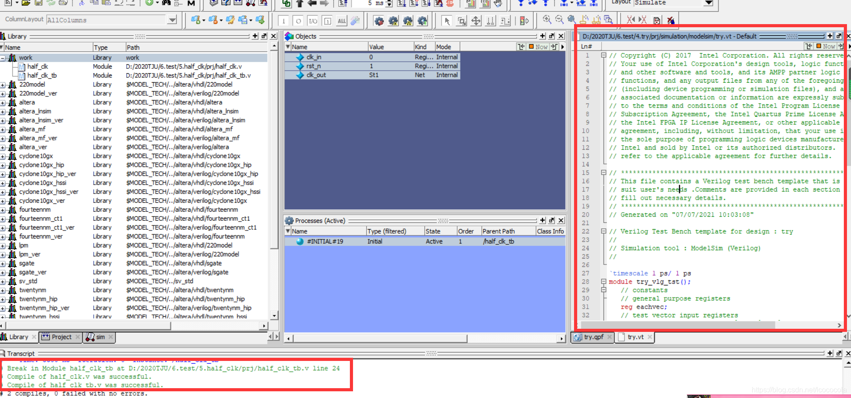Switch to the try.vt tab
This screenshot has height=398, width=851.
click(635, 337)
